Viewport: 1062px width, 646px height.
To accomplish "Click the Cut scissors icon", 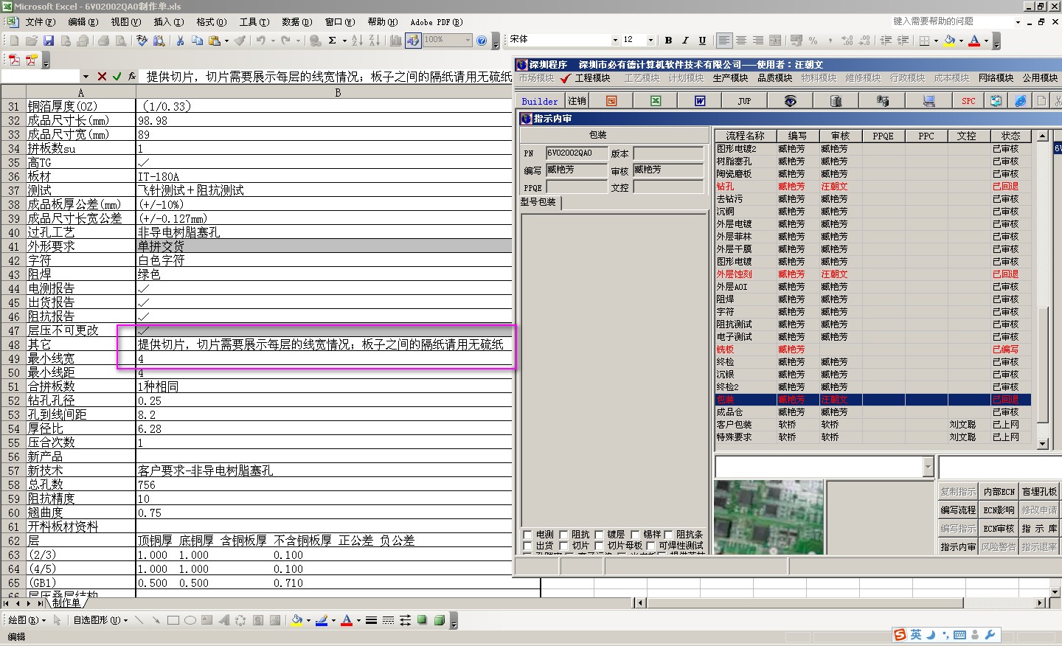I will [x=179, y=41].
